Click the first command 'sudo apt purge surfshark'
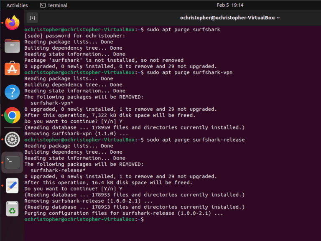This screenshot has height=241, width=321. tap(183, 30)
